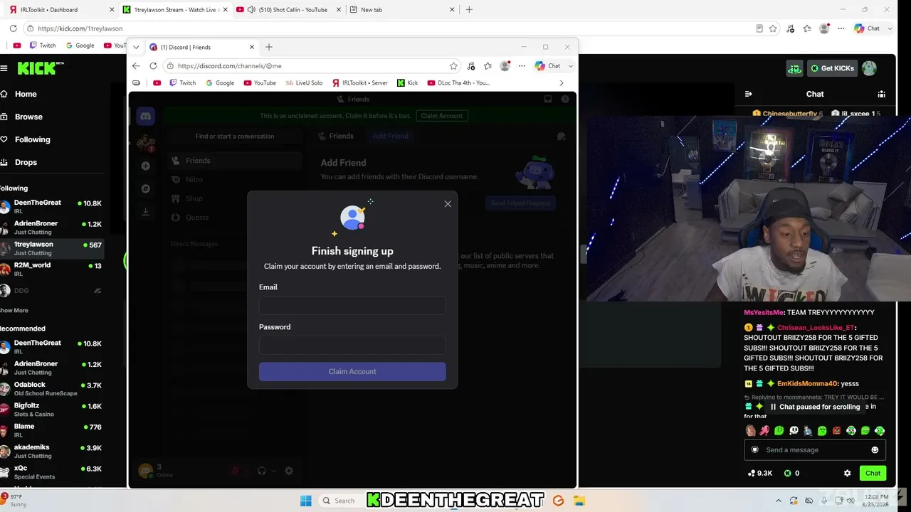Open File Explorer from taskbar

tap(579, 501)
